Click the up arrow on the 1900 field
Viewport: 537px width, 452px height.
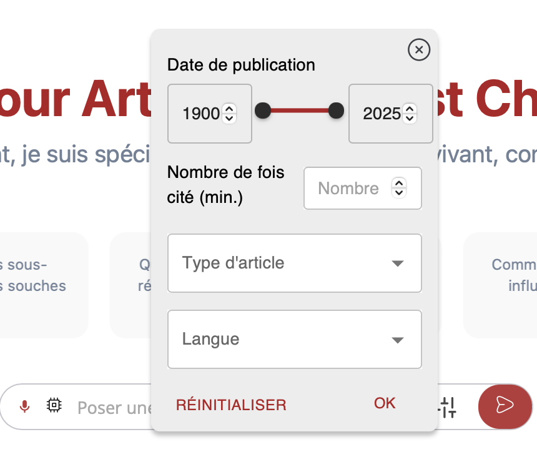(x=230, y=109)
